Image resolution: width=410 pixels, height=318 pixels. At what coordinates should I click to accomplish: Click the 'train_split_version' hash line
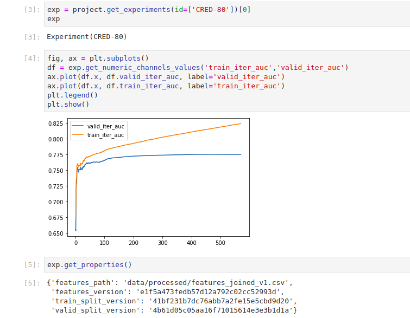pyautogui.click(x=174, y=301)
